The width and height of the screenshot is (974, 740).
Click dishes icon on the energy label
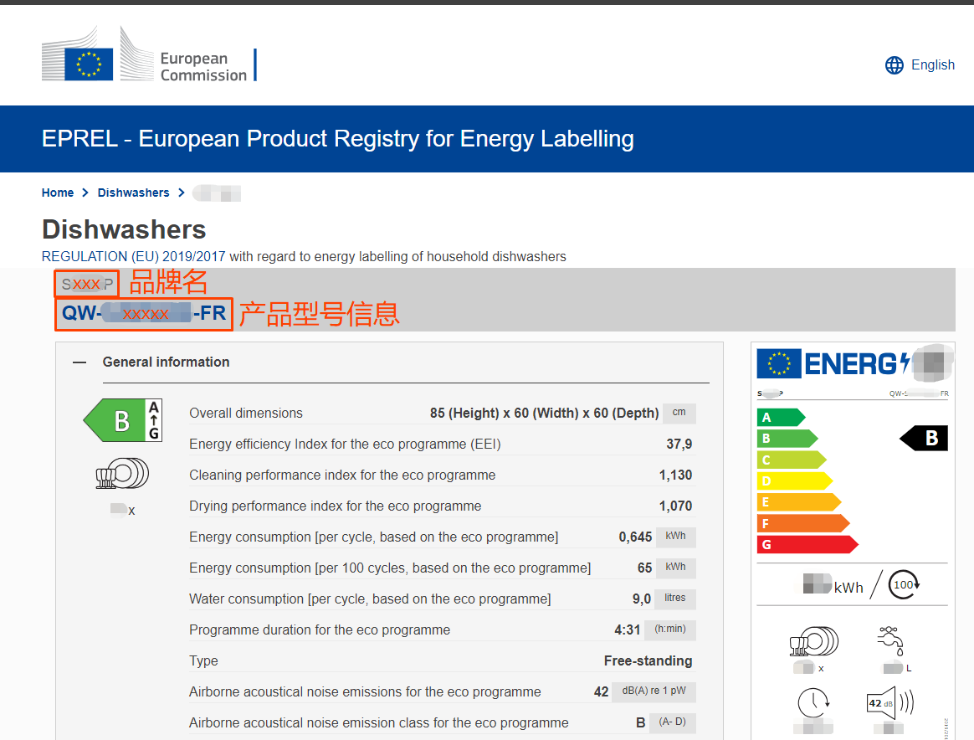click(813, 642)
